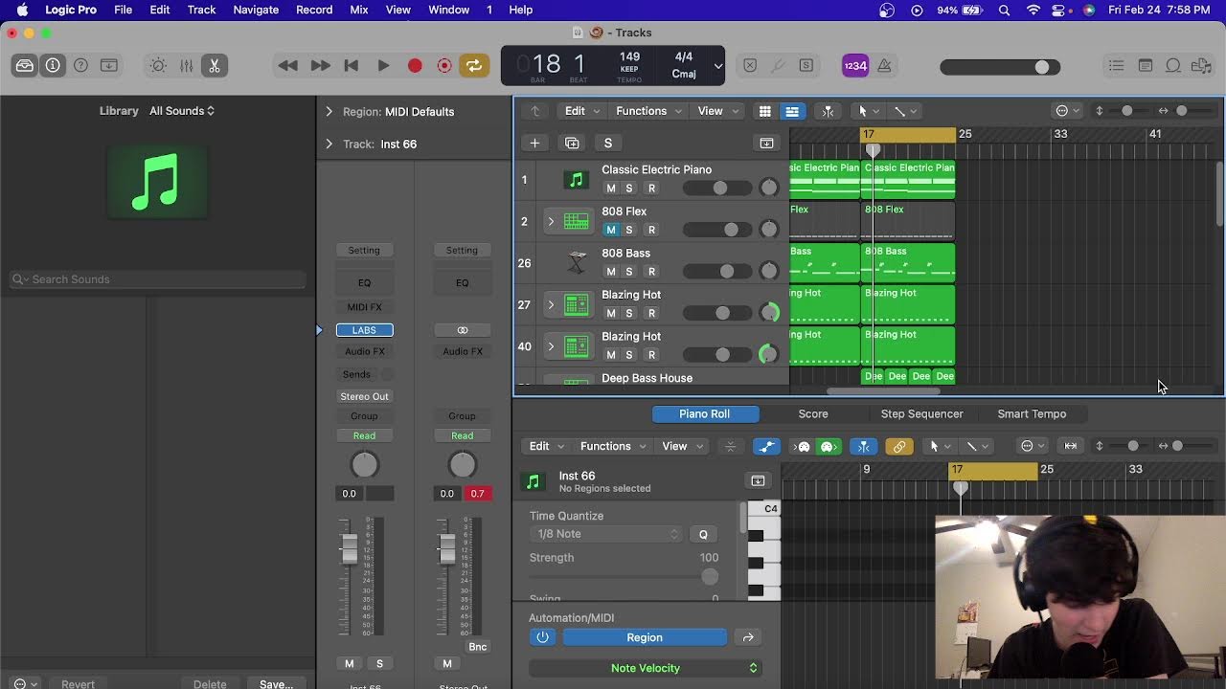Toggle the metronome click button
Viewport: 1226px width, 689px height.
tap(885, 66)
